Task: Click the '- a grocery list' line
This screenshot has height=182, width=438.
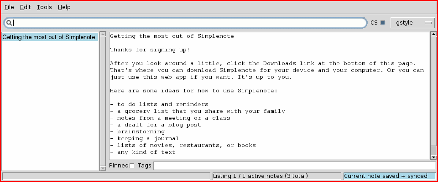Action: tap(197, 111)
